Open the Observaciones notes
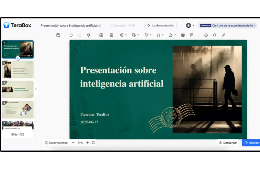Viewport: 260px width, 173px height. (x=56, y=142)
